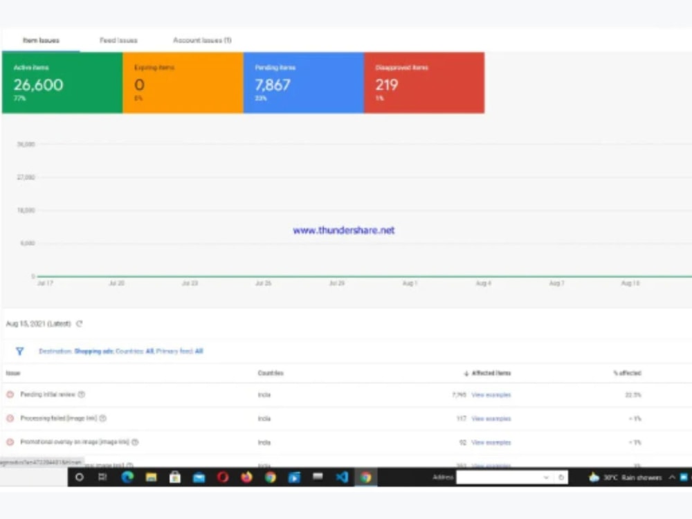The height and width of the screenshot is (519, 692).
Task: Open Task View from the taskbar
Action: (102, 477)
